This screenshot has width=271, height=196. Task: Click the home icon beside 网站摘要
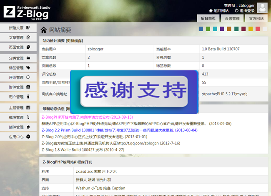[x=44, y=30]
